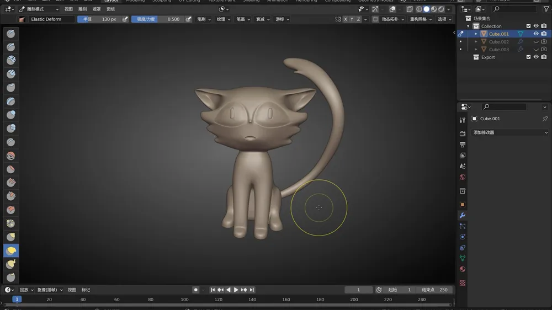
Task: Select the Inflate brush tool
Action: 11,115
